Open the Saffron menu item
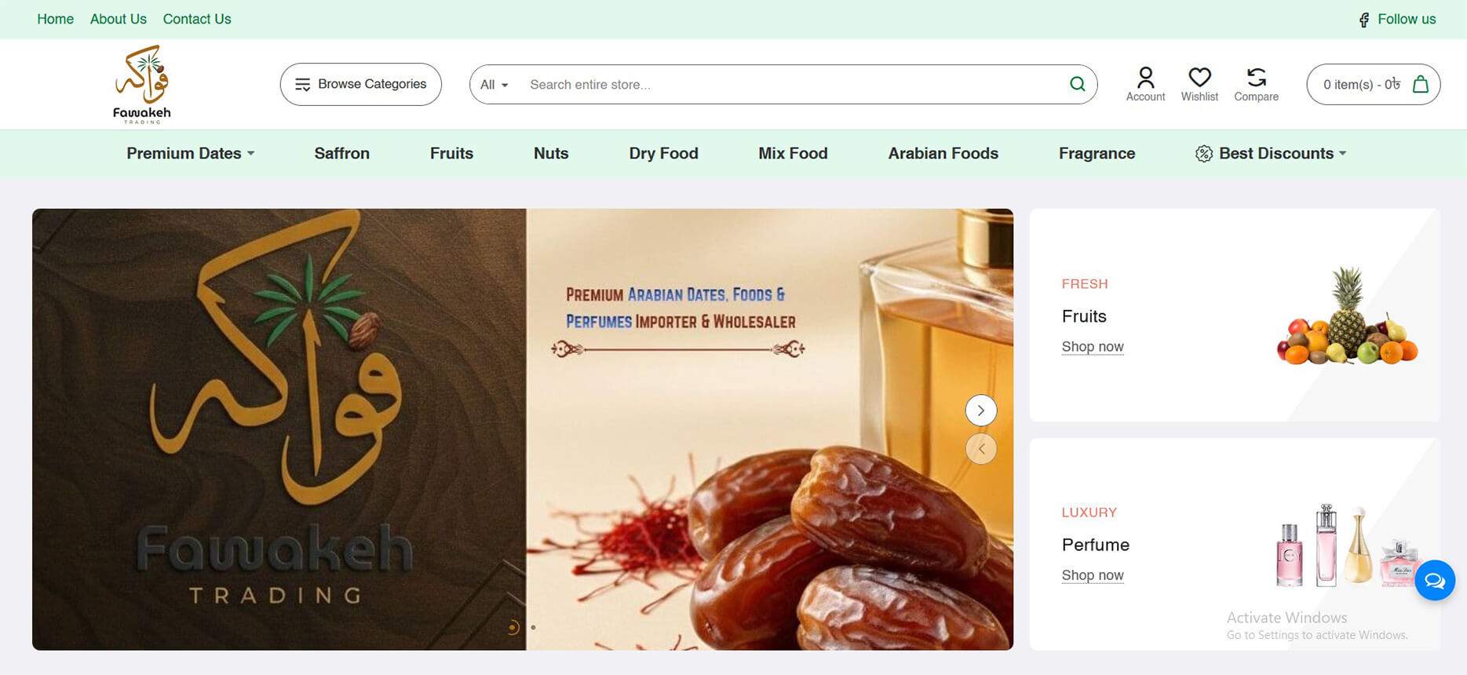Image resolution: width=1467 pixels, height=675 pixels. (x=341, y=153)
